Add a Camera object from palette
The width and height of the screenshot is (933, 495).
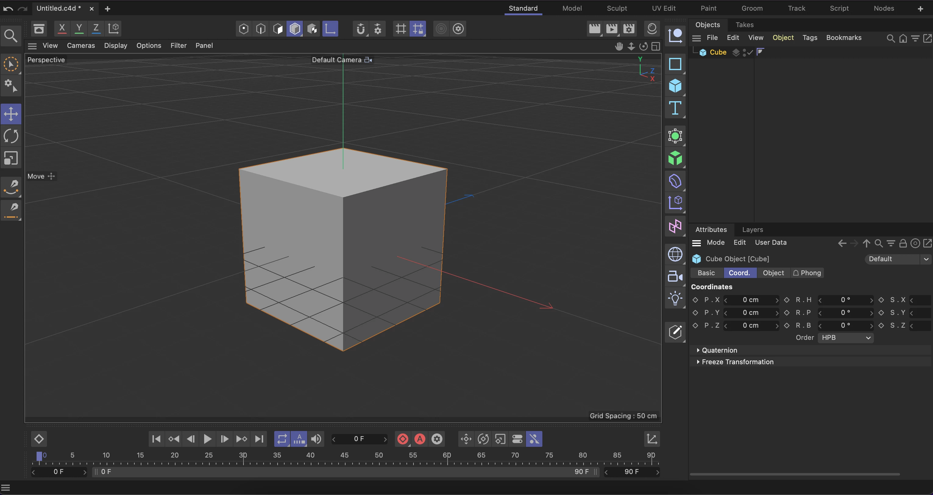[675, 276]
